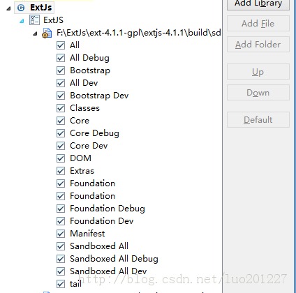The width and height of the screenshot is (296, 293).
Task: Uncheck the tail checkbox
Action: (61, 284)
